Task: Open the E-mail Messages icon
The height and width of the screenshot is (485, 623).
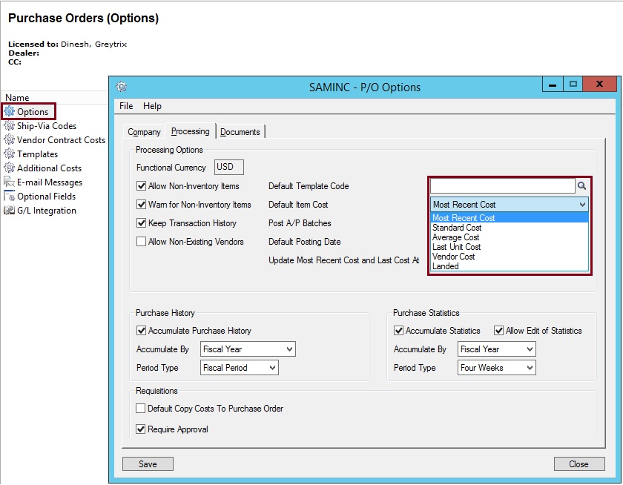Action: (x=9, y=182)
